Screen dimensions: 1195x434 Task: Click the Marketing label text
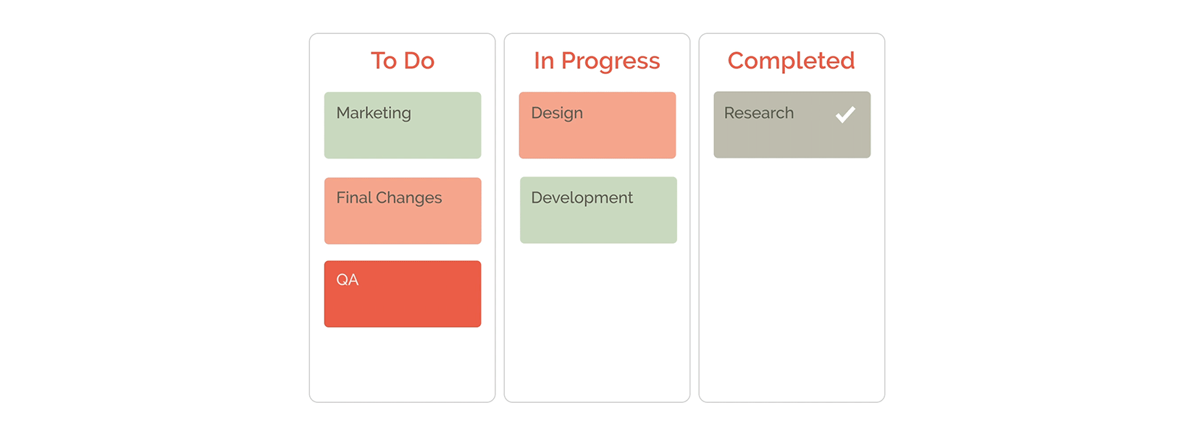(x=374, y=114)
